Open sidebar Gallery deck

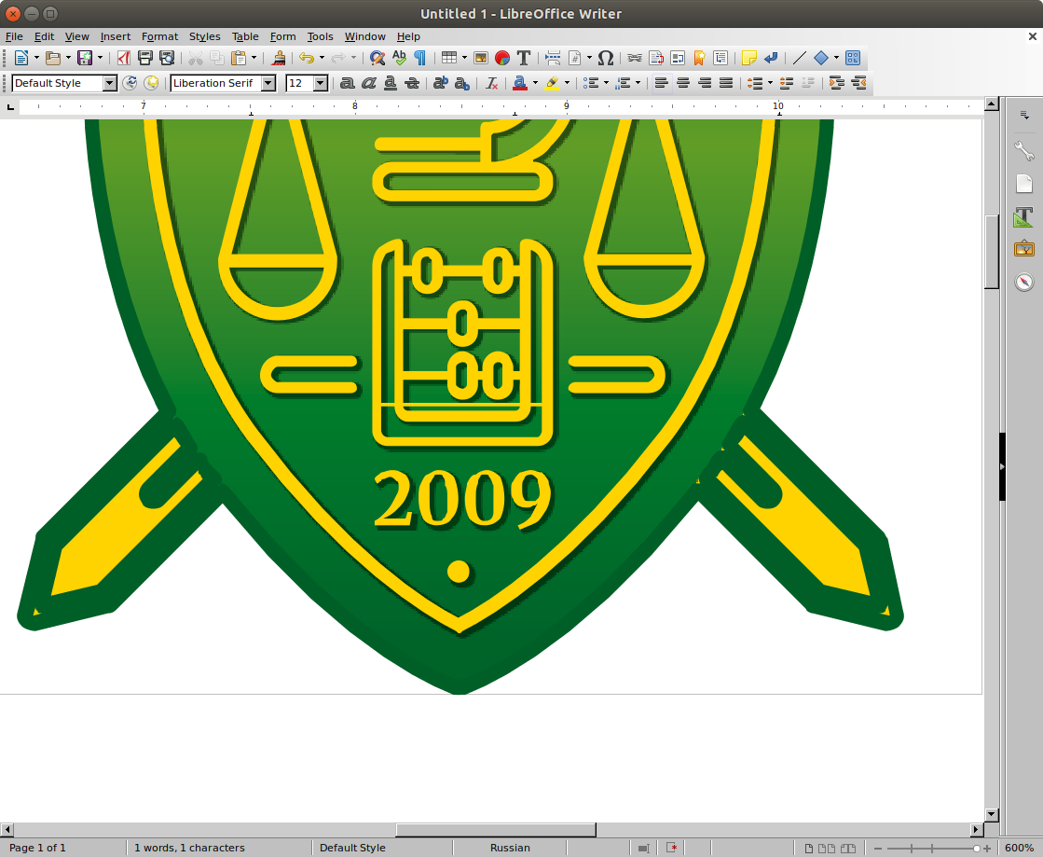[1024, 250]
